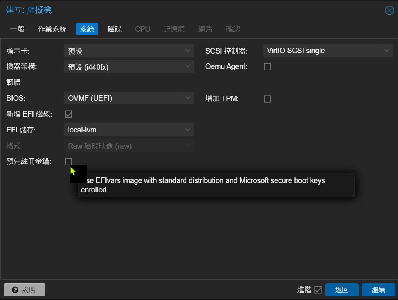Switch to the 一般 tab
Screen dimensions: 398x300
pos(17,29)
